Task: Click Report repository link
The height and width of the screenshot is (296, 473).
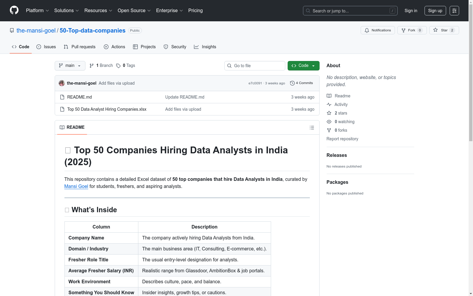Action: click(x=342, y=139)
